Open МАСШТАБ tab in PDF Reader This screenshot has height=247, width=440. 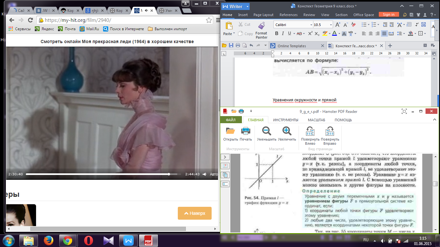pos(316,120)
